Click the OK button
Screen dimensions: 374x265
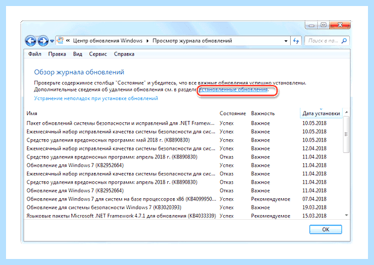click(x=326, y=229)
